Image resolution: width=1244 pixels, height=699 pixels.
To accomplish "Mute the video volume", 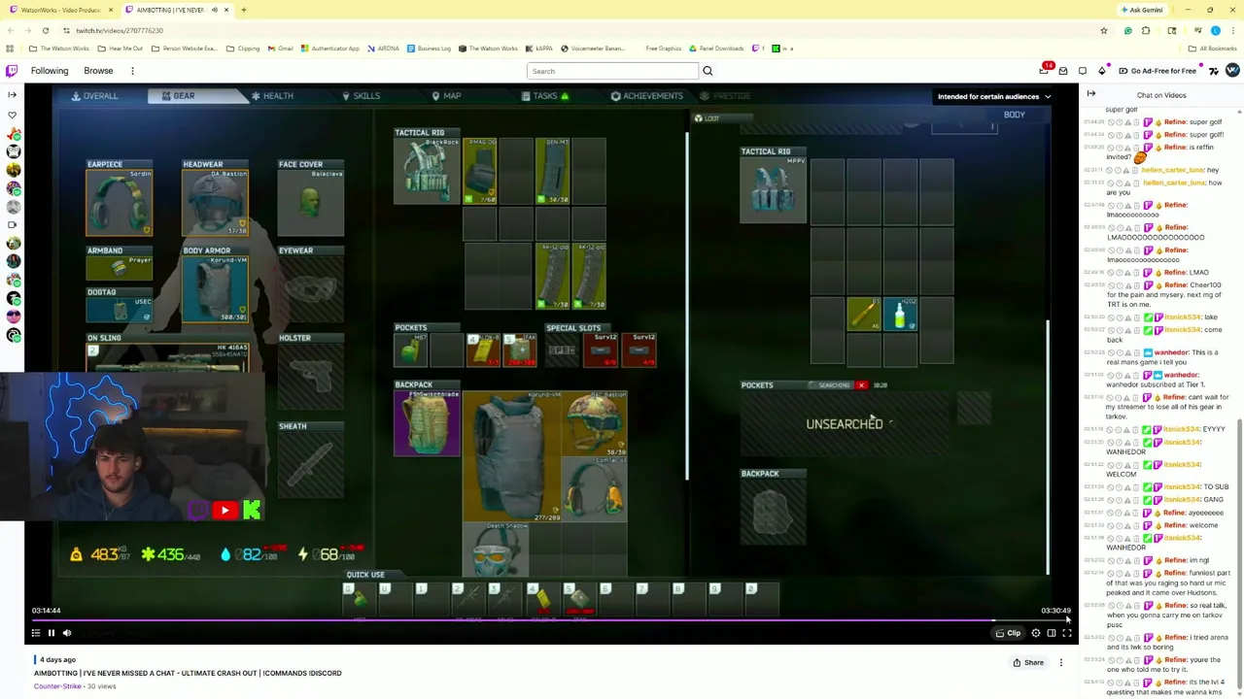I will coord(67,633).
